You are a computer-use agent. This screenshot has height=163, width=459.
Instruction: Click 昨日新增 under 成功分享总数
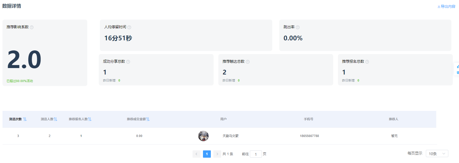[109, 80]
